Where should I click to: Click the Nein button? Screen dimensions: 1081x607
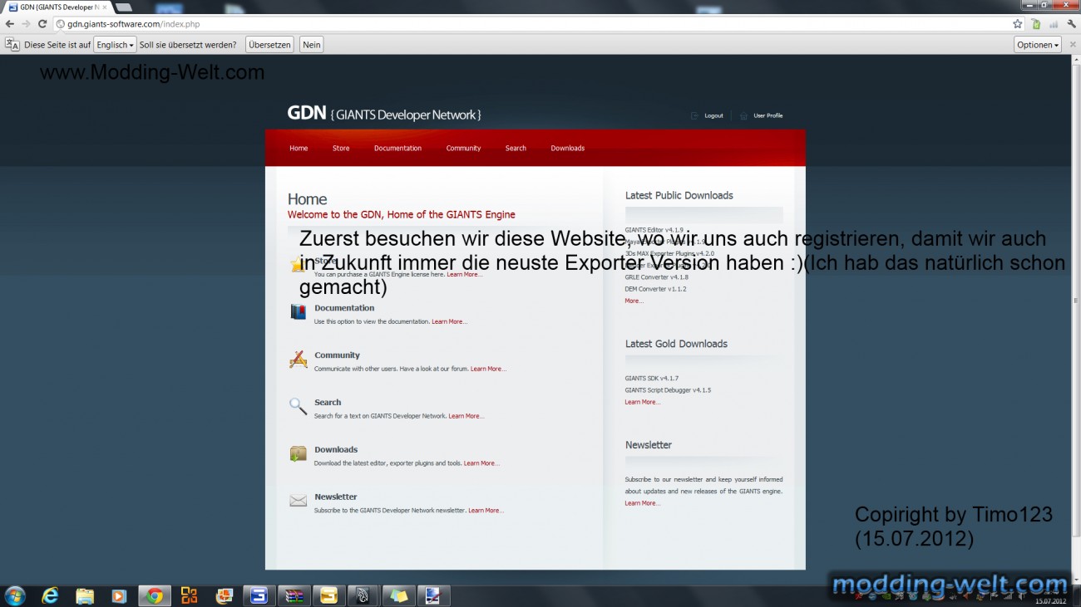click(x=312, y=45)
